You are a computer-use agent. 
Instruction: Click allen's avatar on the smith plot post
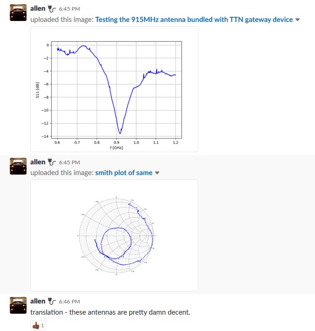[18, 166]
